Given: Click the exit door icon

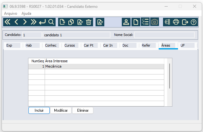Looking at the screenshot, I should [185, 22].
